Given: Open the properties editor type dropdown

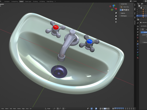Looking at the screenshot, I should tap(138, 20).
